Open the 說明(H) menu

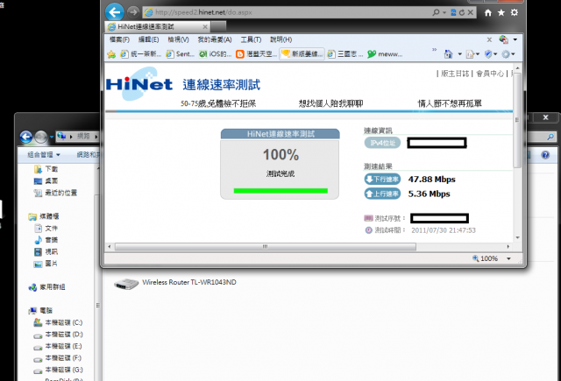pos(281,39)
